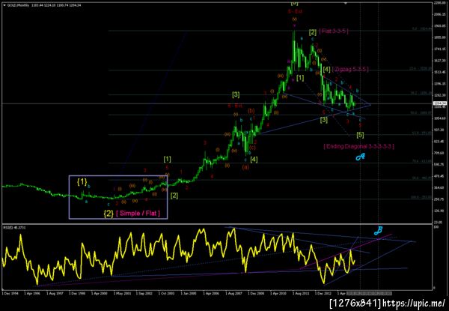
Task: Click the [5] wave label
Action: coord(360,134)
